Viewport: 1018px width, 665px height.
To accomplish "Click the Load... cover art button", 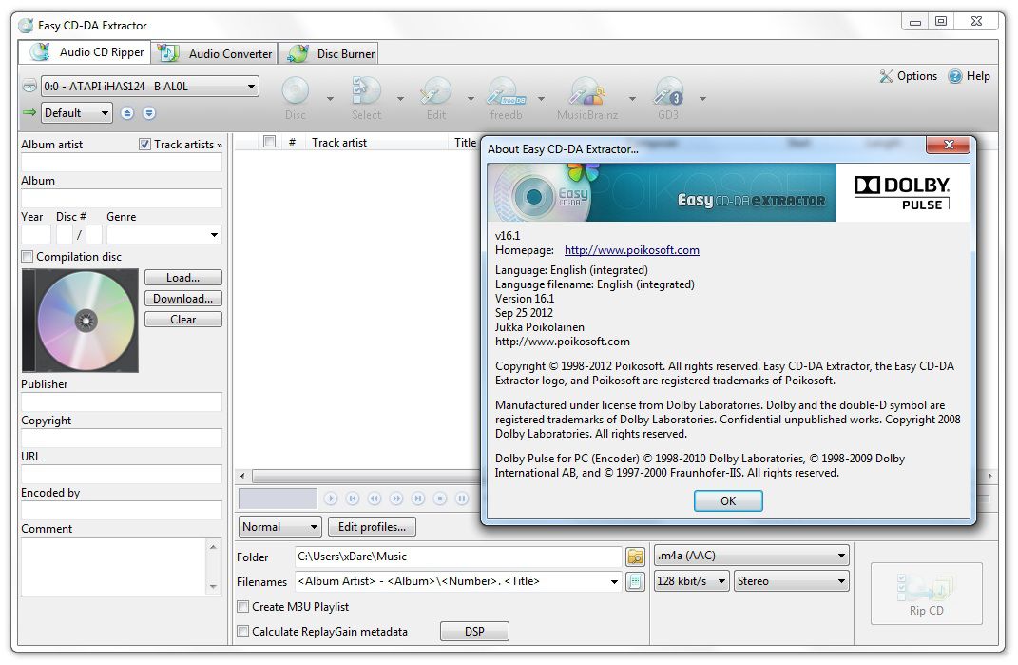I will (183, 278).
